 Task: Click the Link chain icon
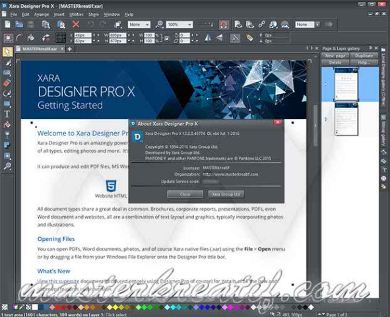tap(261, 24)
